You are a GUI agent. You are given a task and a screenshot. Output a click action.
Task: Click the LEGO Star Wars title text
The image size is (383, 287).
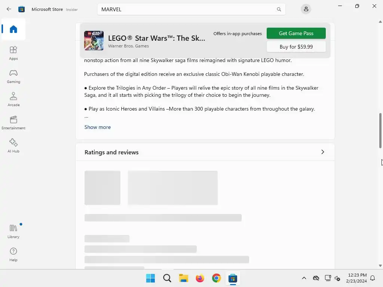coord(157,38)
